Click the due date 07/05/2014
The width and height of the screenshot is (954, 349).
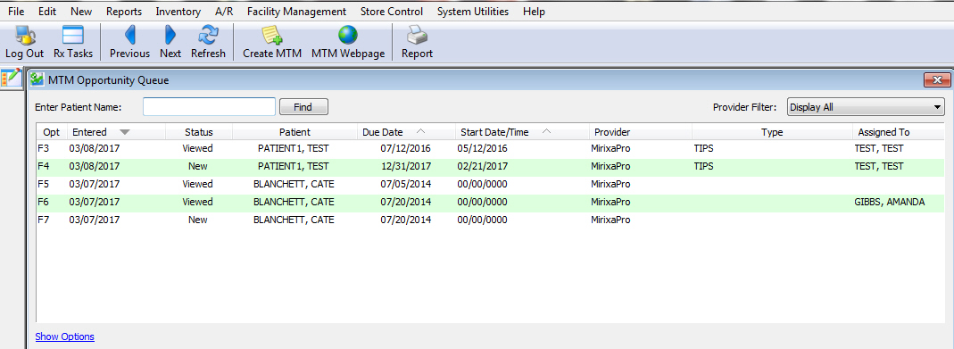pyautogui.click(x=406, y=184)
